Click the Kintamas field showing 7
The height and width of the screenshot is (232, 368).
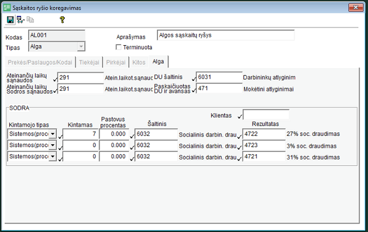point(81,134)
